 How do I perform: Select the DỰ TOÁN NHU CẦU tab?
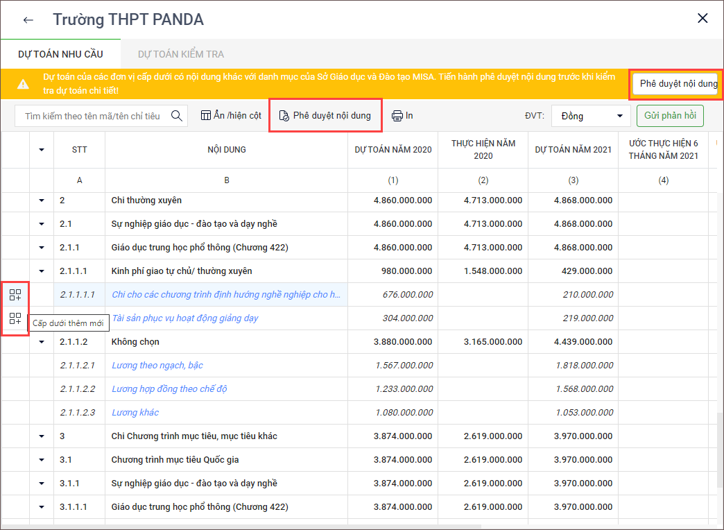tap(60, 54)
